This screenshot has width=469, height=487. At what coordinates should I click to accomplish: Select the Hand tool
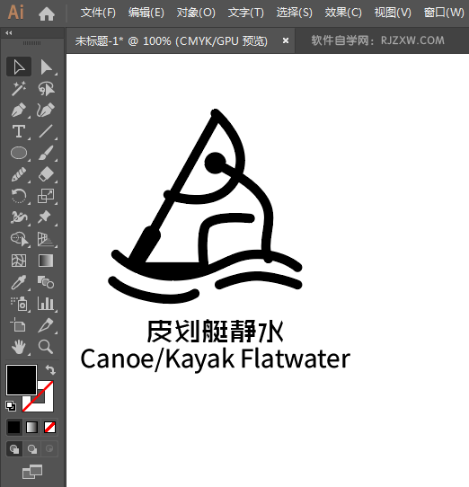(19, 347)
